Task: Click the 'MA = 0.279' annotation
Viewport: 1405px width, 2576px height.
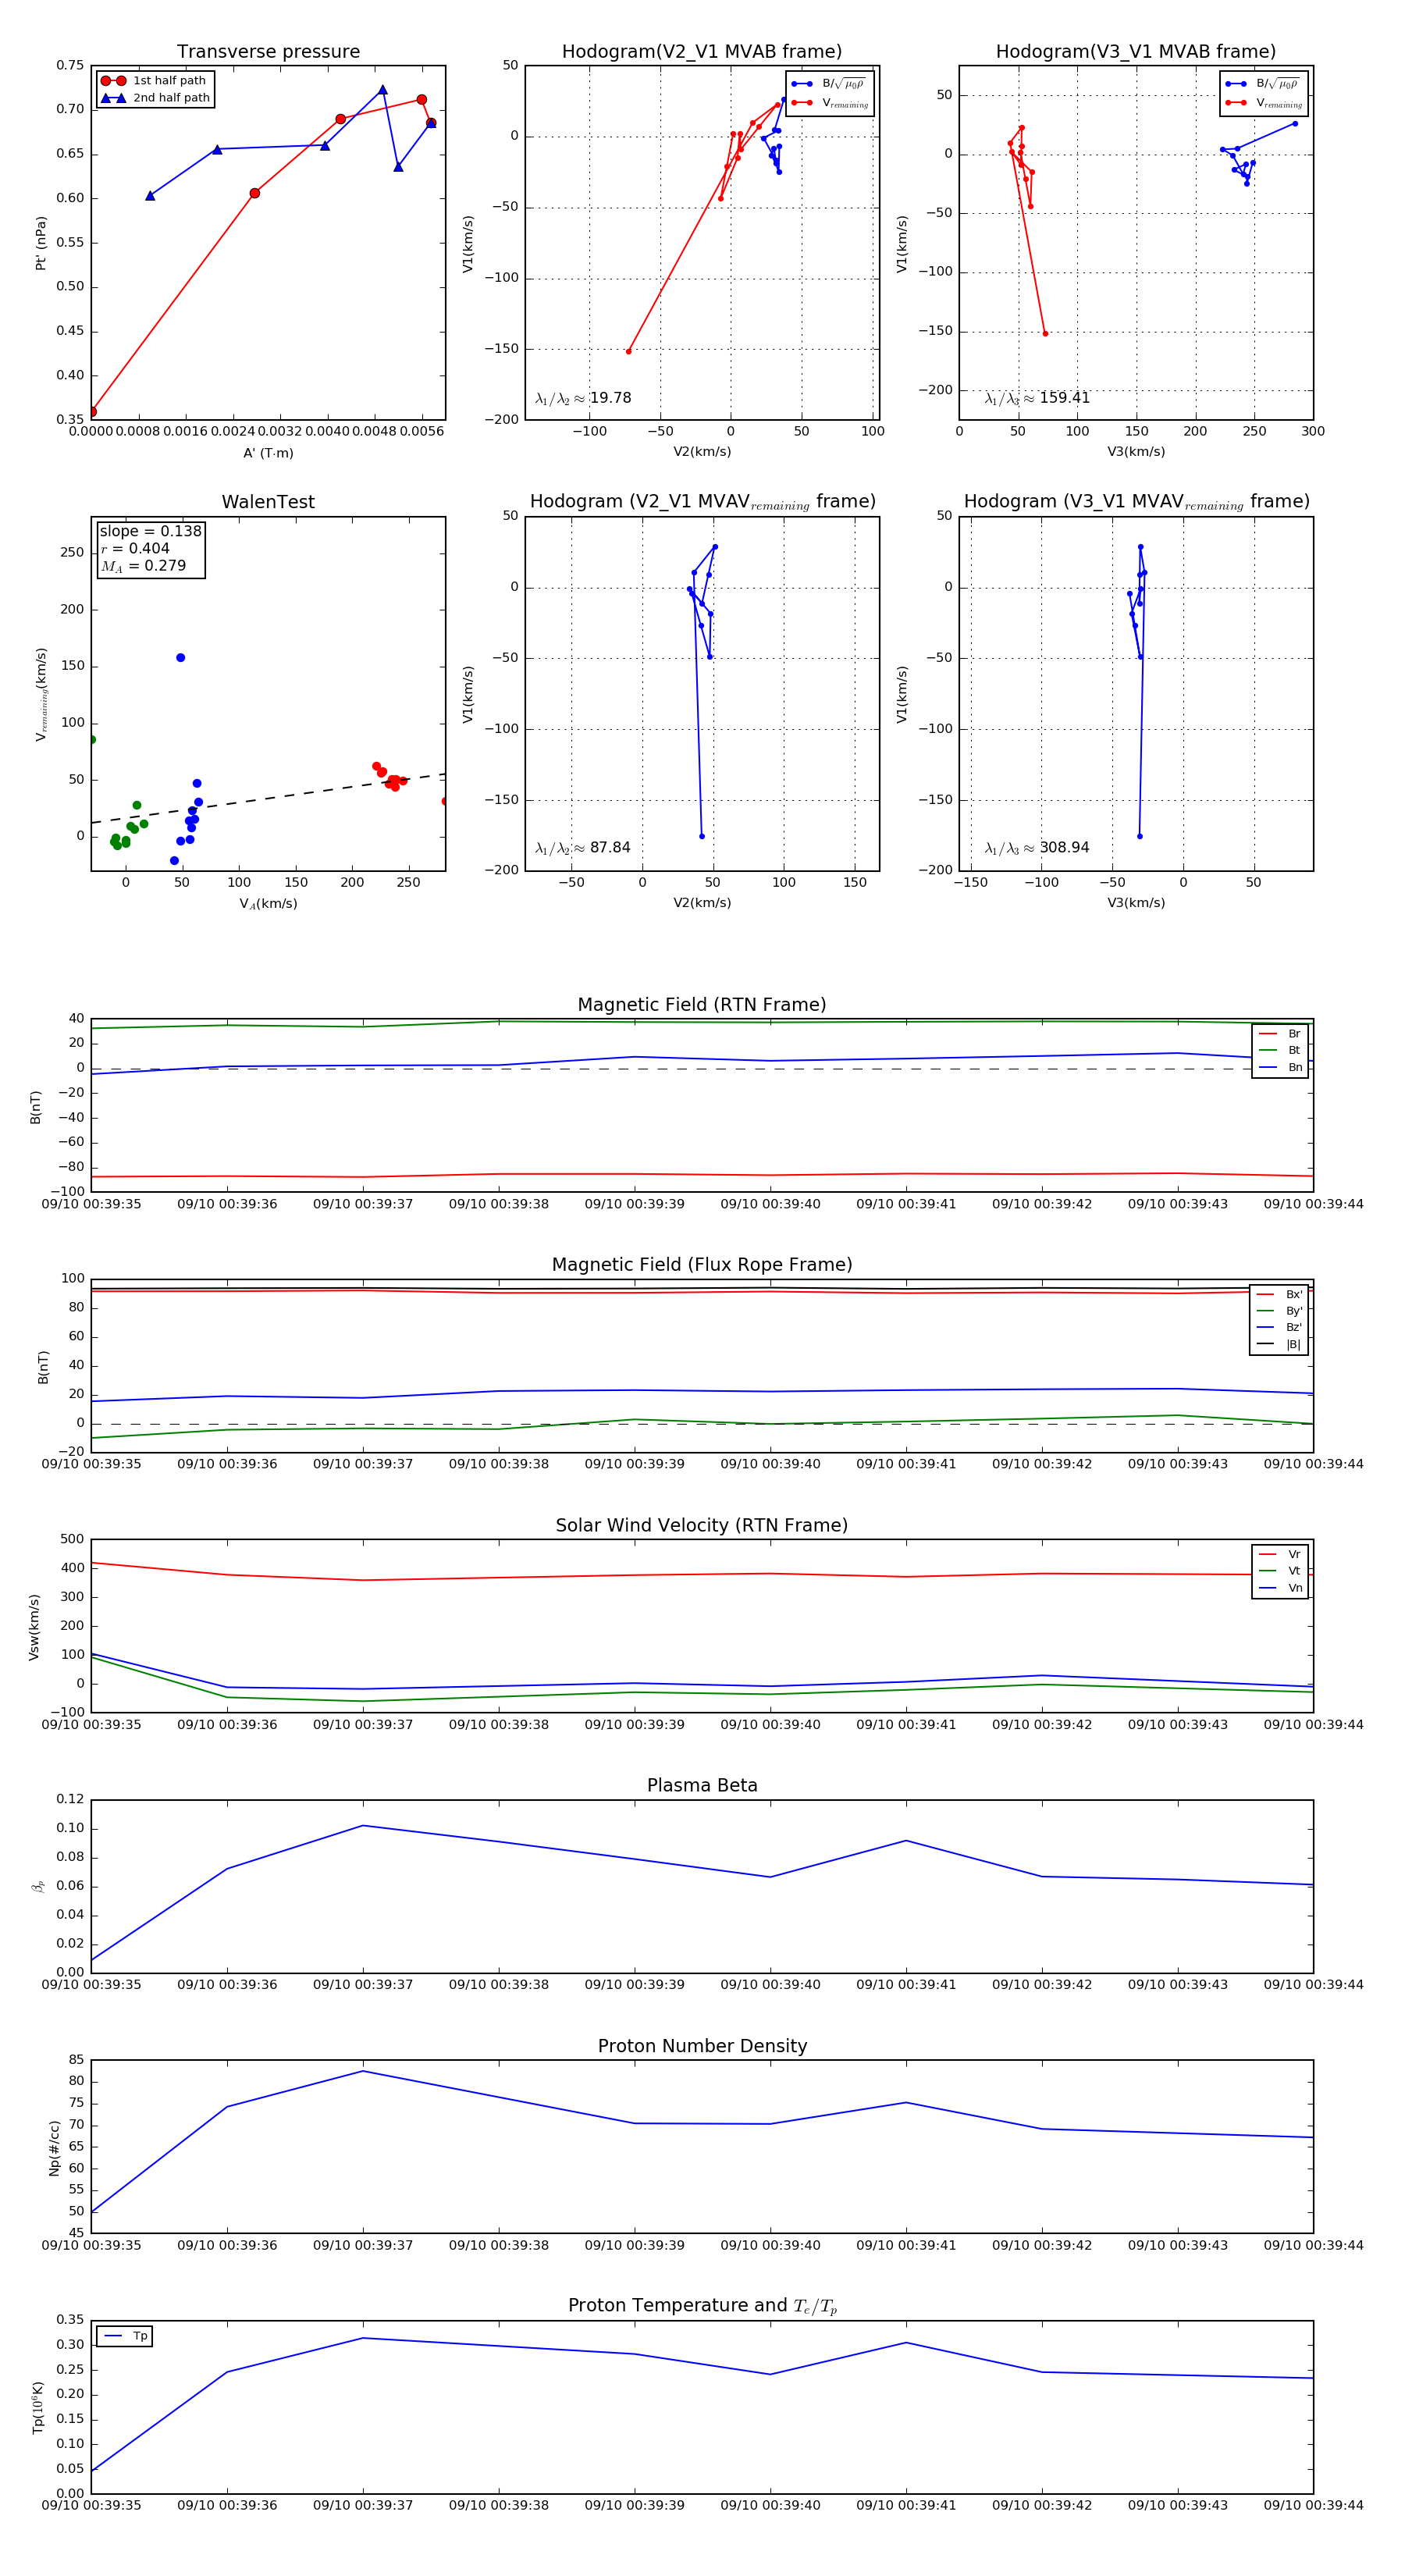Action: click(x=143, y=566)
